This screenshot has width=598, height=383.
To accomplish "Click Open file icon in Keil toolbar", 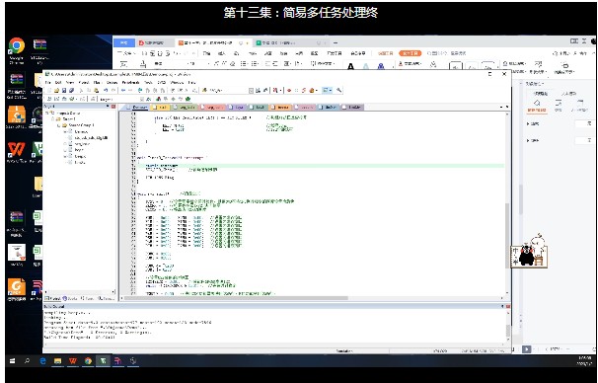I will point(56,91).
